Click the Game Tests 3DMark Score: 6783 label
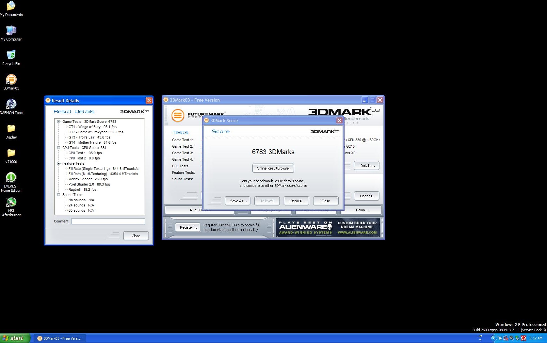Image resolution: width=547 pixels, height=343 pixels. [x=89, y=122]
